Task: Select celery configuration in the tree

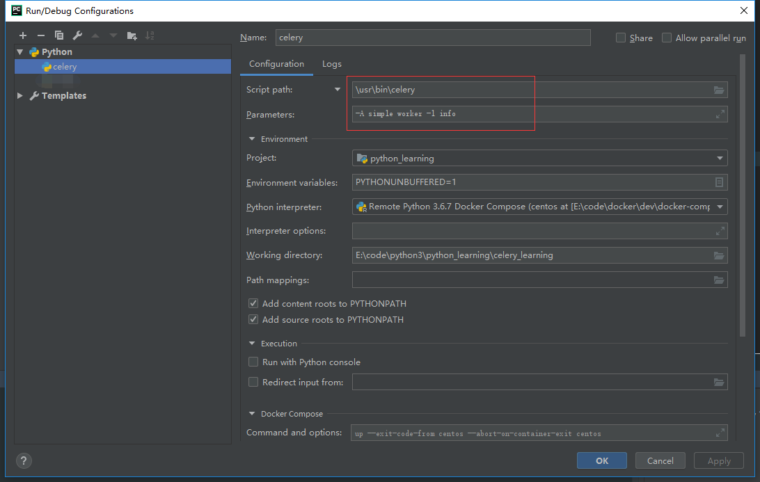Action: click(x=65, y=67)
